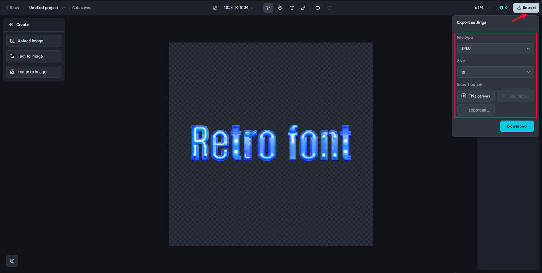Collapse the Create panel arrow
This screenshot has height=273, width=542.
[x=11, y=25]
